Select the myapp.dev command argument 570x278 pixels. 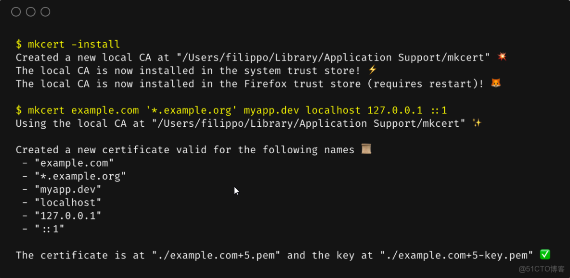(x=271, y=110)
